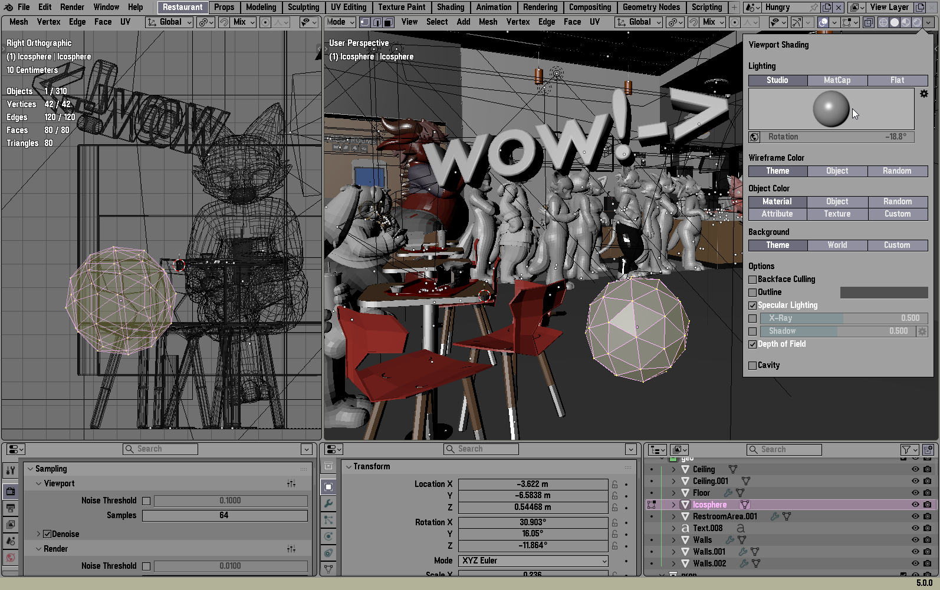Viewport: 940px width, 590px height.
Task: Open the Output properties tab
Action: pyautogui.click(x=11, y=508)
